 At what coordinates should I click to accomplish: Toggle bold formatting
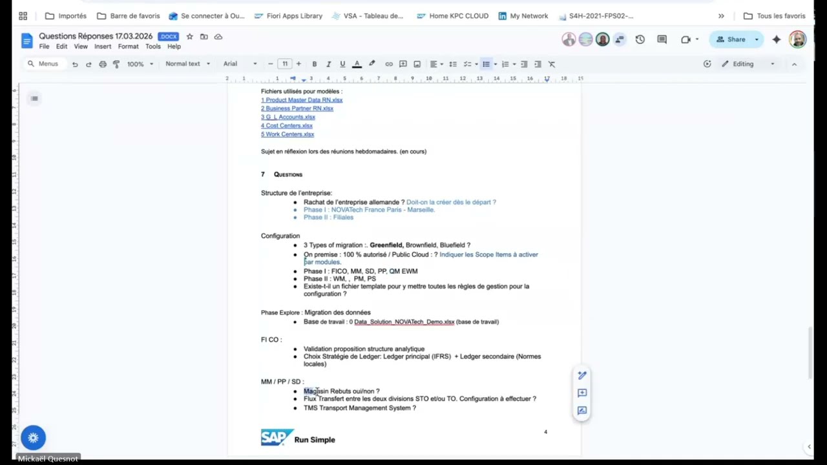314,64
